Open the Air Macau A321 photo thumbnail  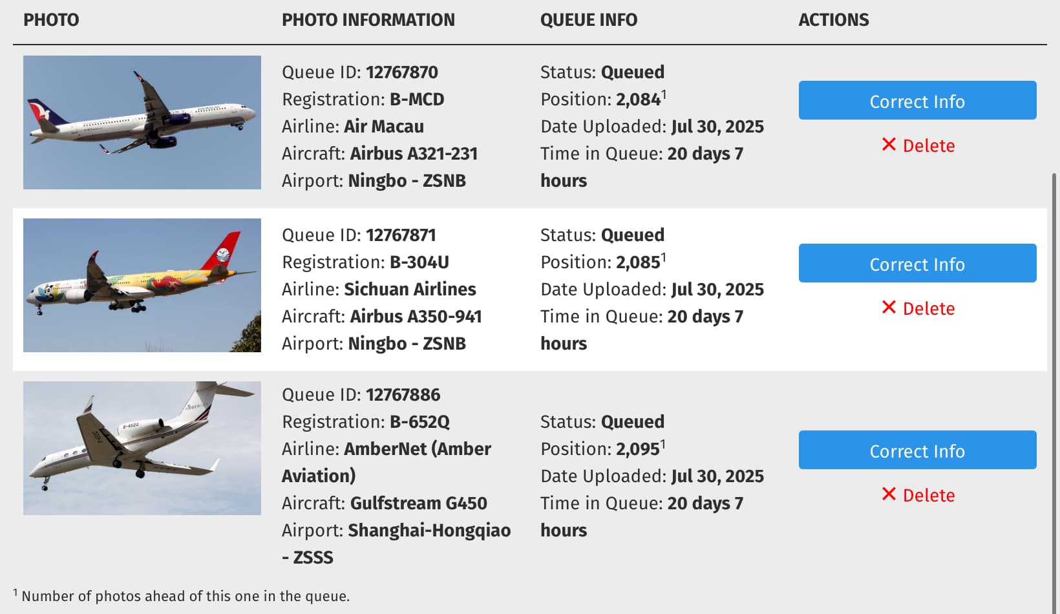click(142, 123)
